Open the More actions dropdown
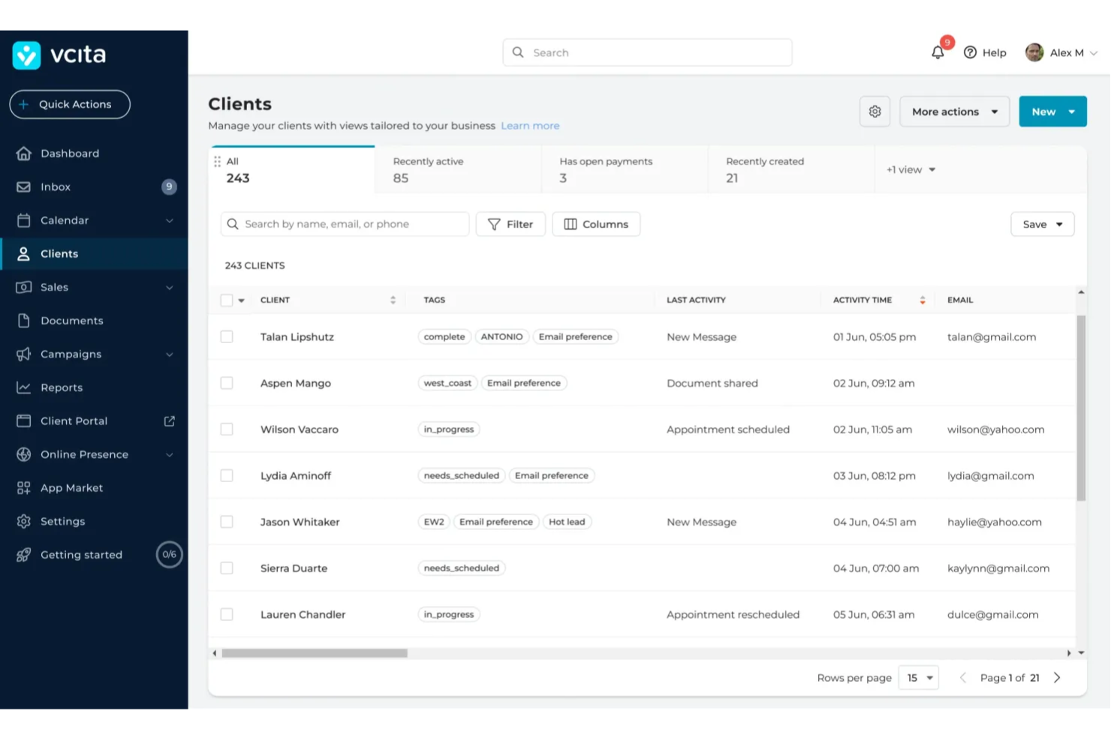The height and width of the screenshot is (741, 1111). point(953,111)
